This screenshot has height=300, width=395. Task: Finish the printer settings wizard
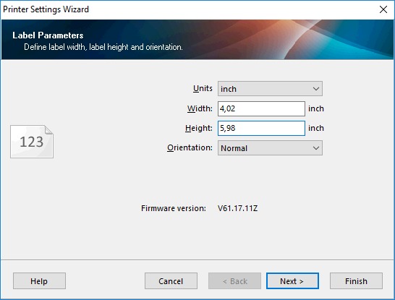tap(356, 281)
